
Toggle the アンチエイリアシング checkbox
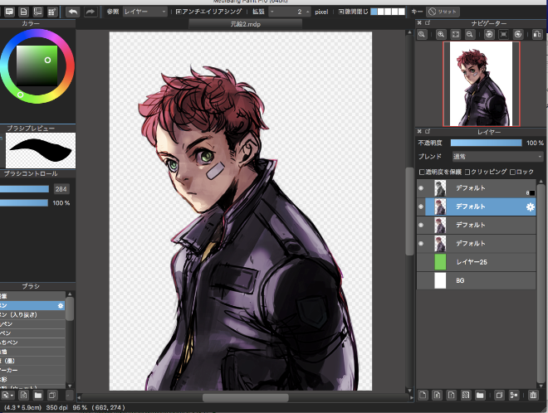coord(178,12)
